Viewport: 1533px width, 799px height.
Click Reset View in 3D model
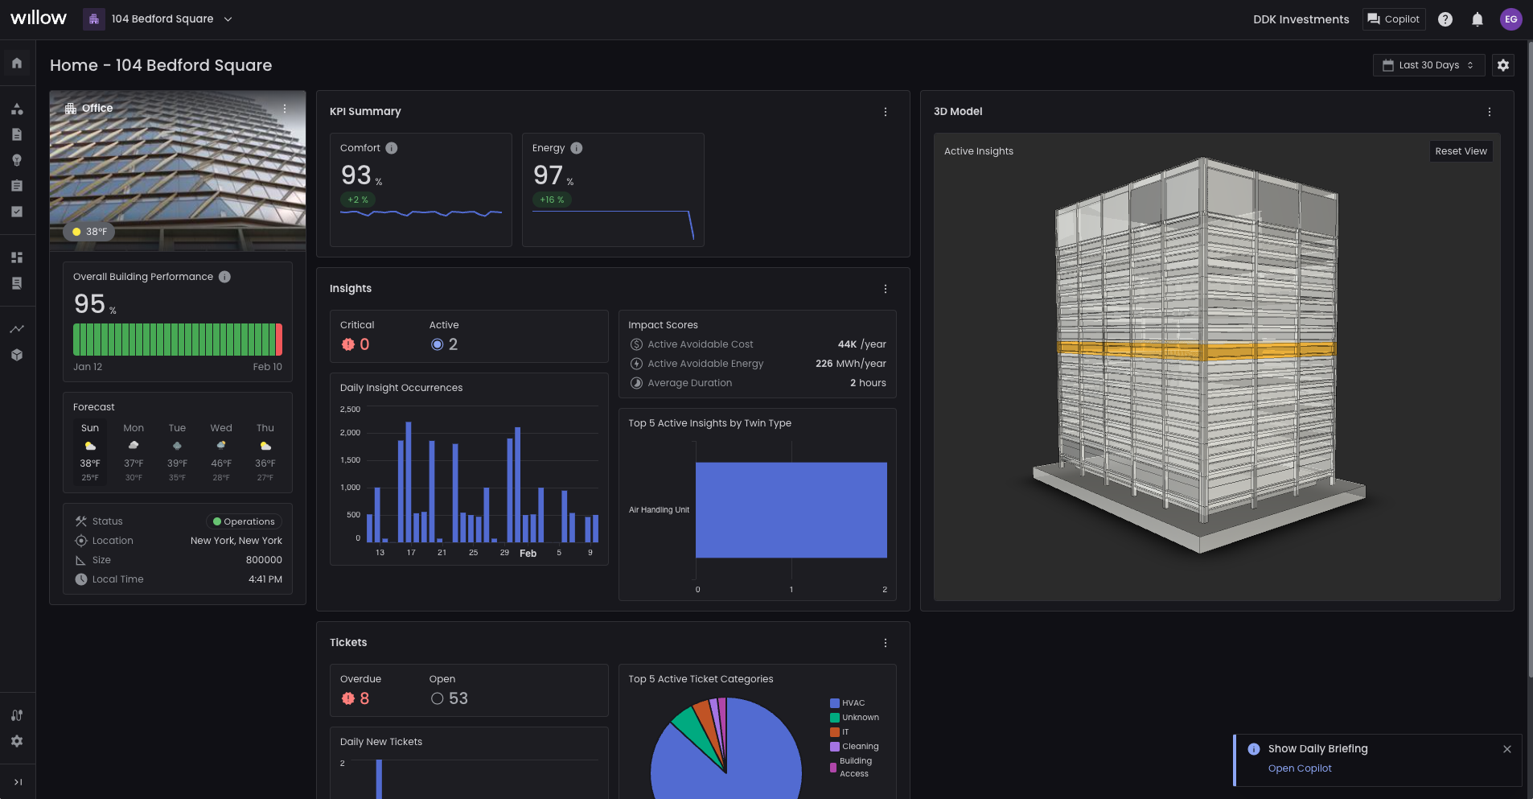1461,151
